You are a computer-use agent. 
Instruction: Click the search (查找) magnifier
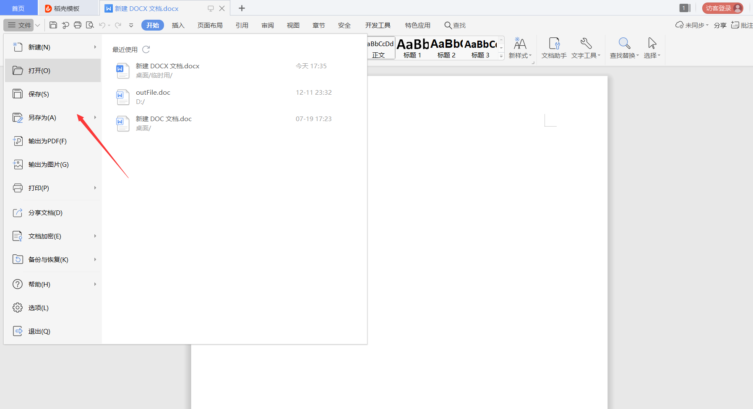(x=448, y=25)
